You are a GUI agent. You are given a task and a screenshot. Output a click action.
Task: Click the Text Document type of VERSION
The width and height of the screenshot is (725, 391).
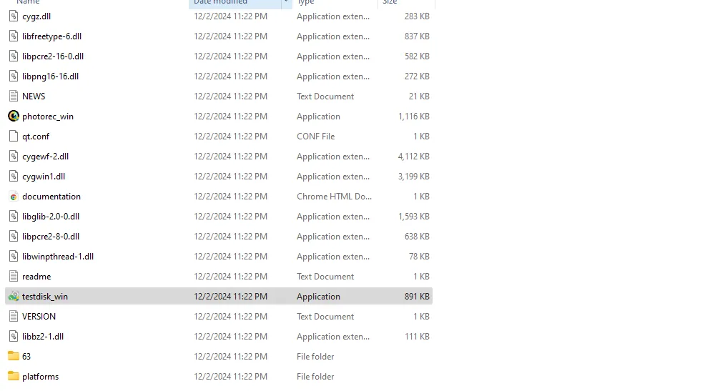pyautogui.click(x=325, y=317)
